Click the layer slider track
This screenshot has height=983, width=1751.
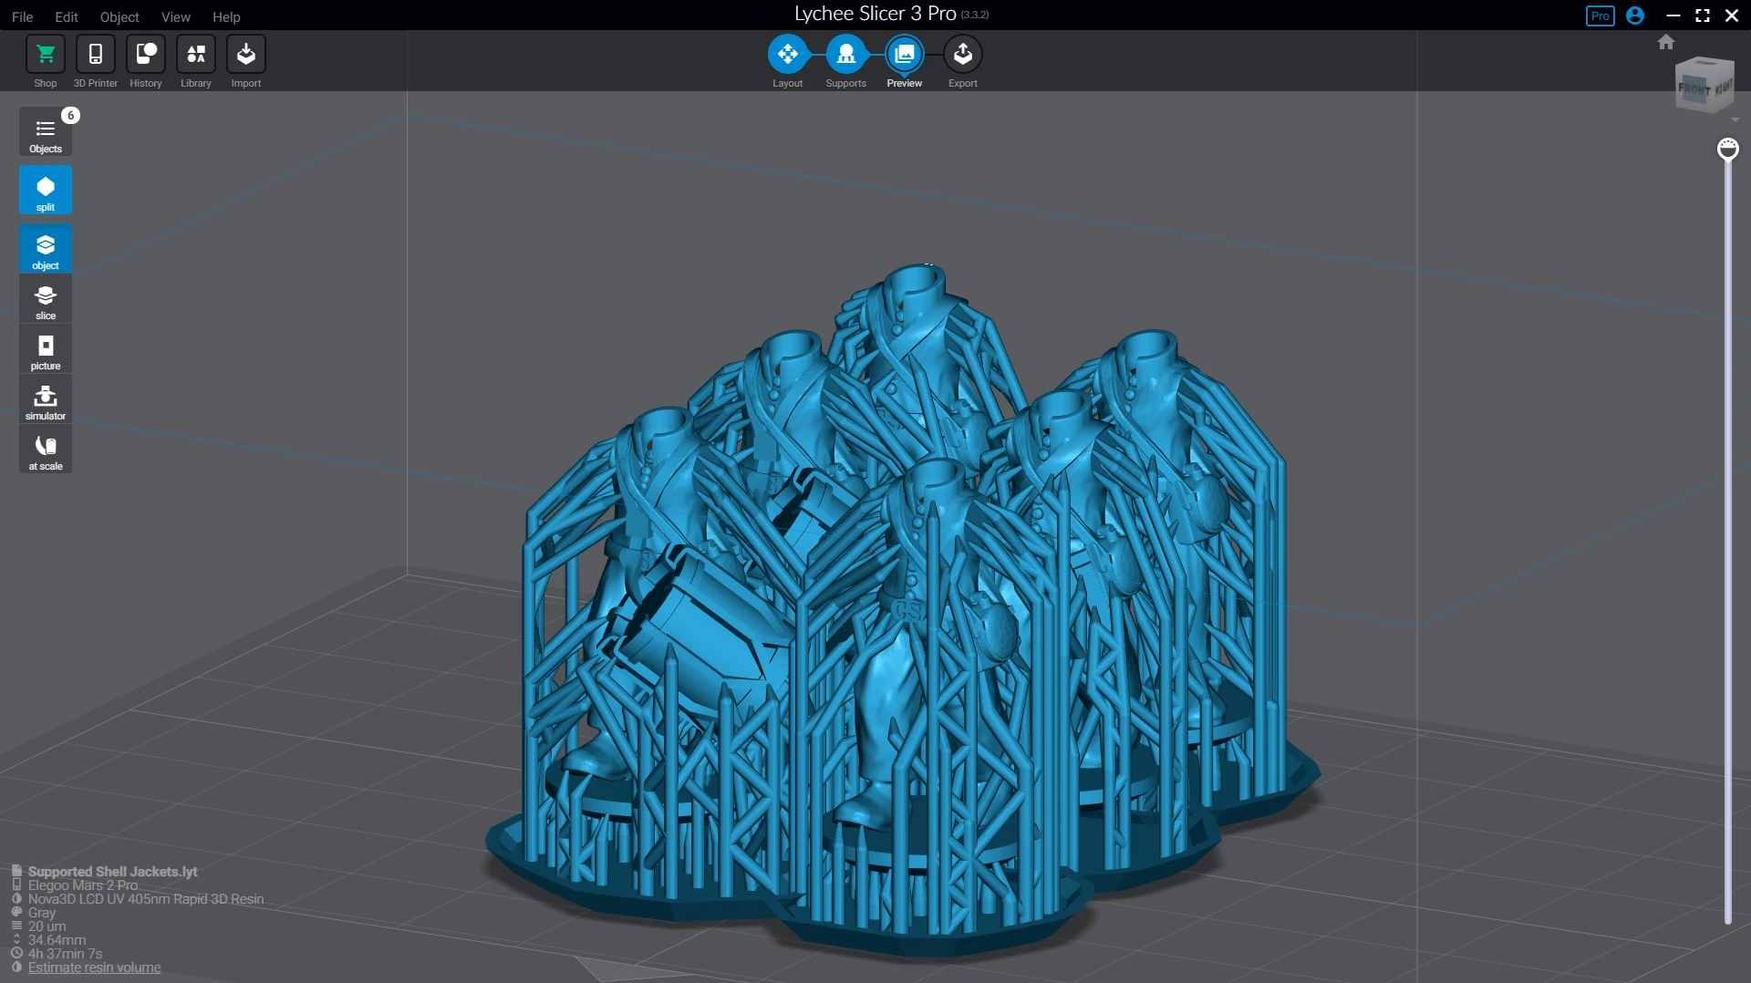click(1727, 542)
